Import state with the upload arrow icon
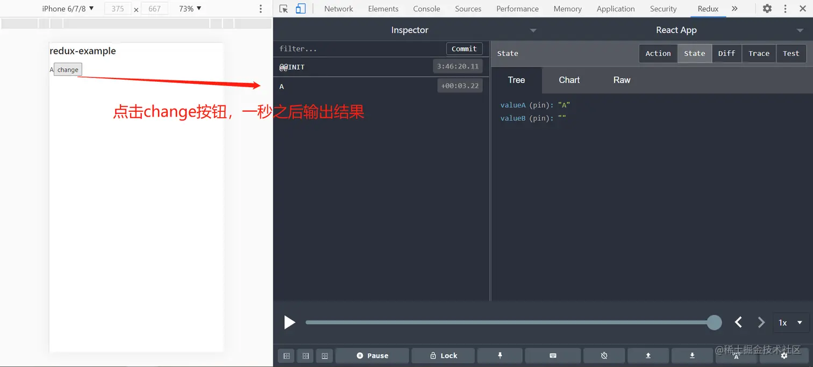Screen dimensions: 813x367 648,356
